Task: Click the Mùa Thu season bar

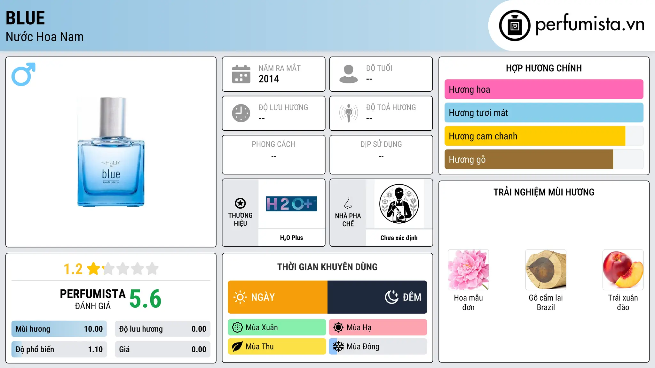Action: (x=277, y=347)
